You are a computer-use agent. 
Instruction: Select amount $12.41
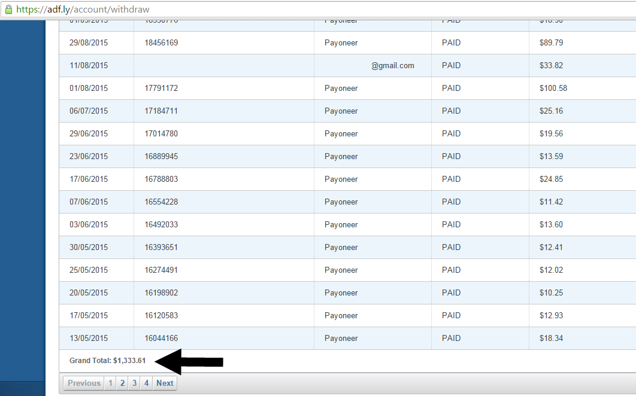[x=551, y=247]
